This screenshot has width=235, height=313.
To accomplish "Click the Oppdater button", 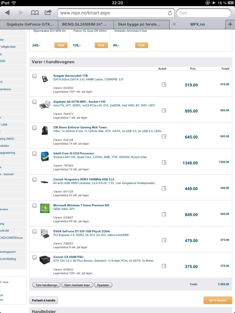I will tap(103, 285).
